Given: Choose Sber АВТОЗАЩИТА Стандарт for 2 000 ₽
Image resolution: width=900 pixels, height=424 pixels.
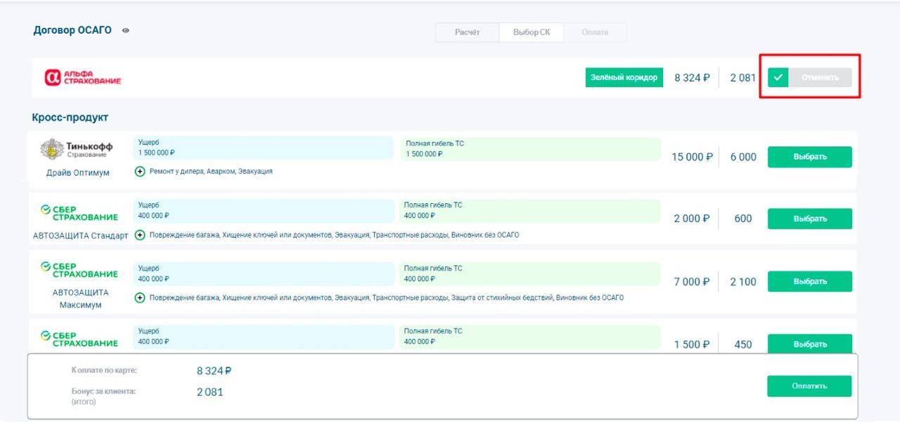Looking at the screenshot, I should [x=809, y=219].
